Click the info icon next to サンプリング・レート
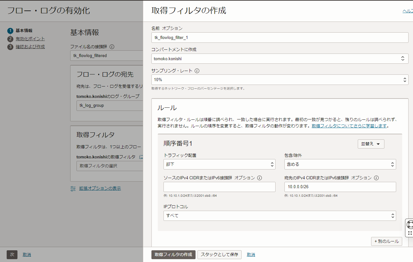413x262 pixels. 197,71
